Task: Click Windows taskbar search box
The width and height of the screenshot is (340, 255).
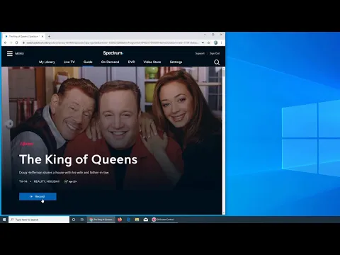Action: tap(39, 220)
